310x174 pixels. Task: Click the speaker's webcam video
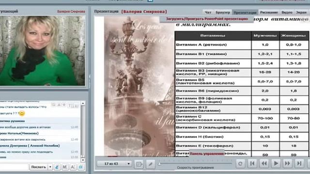click(42, 51)
